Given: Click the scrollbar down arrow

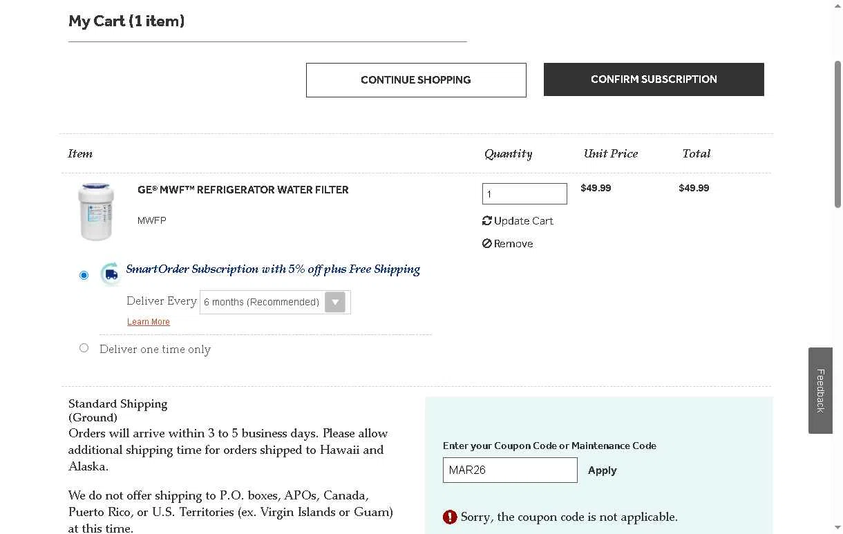Looking at the screenshot, I should click(x=837, y=528).
